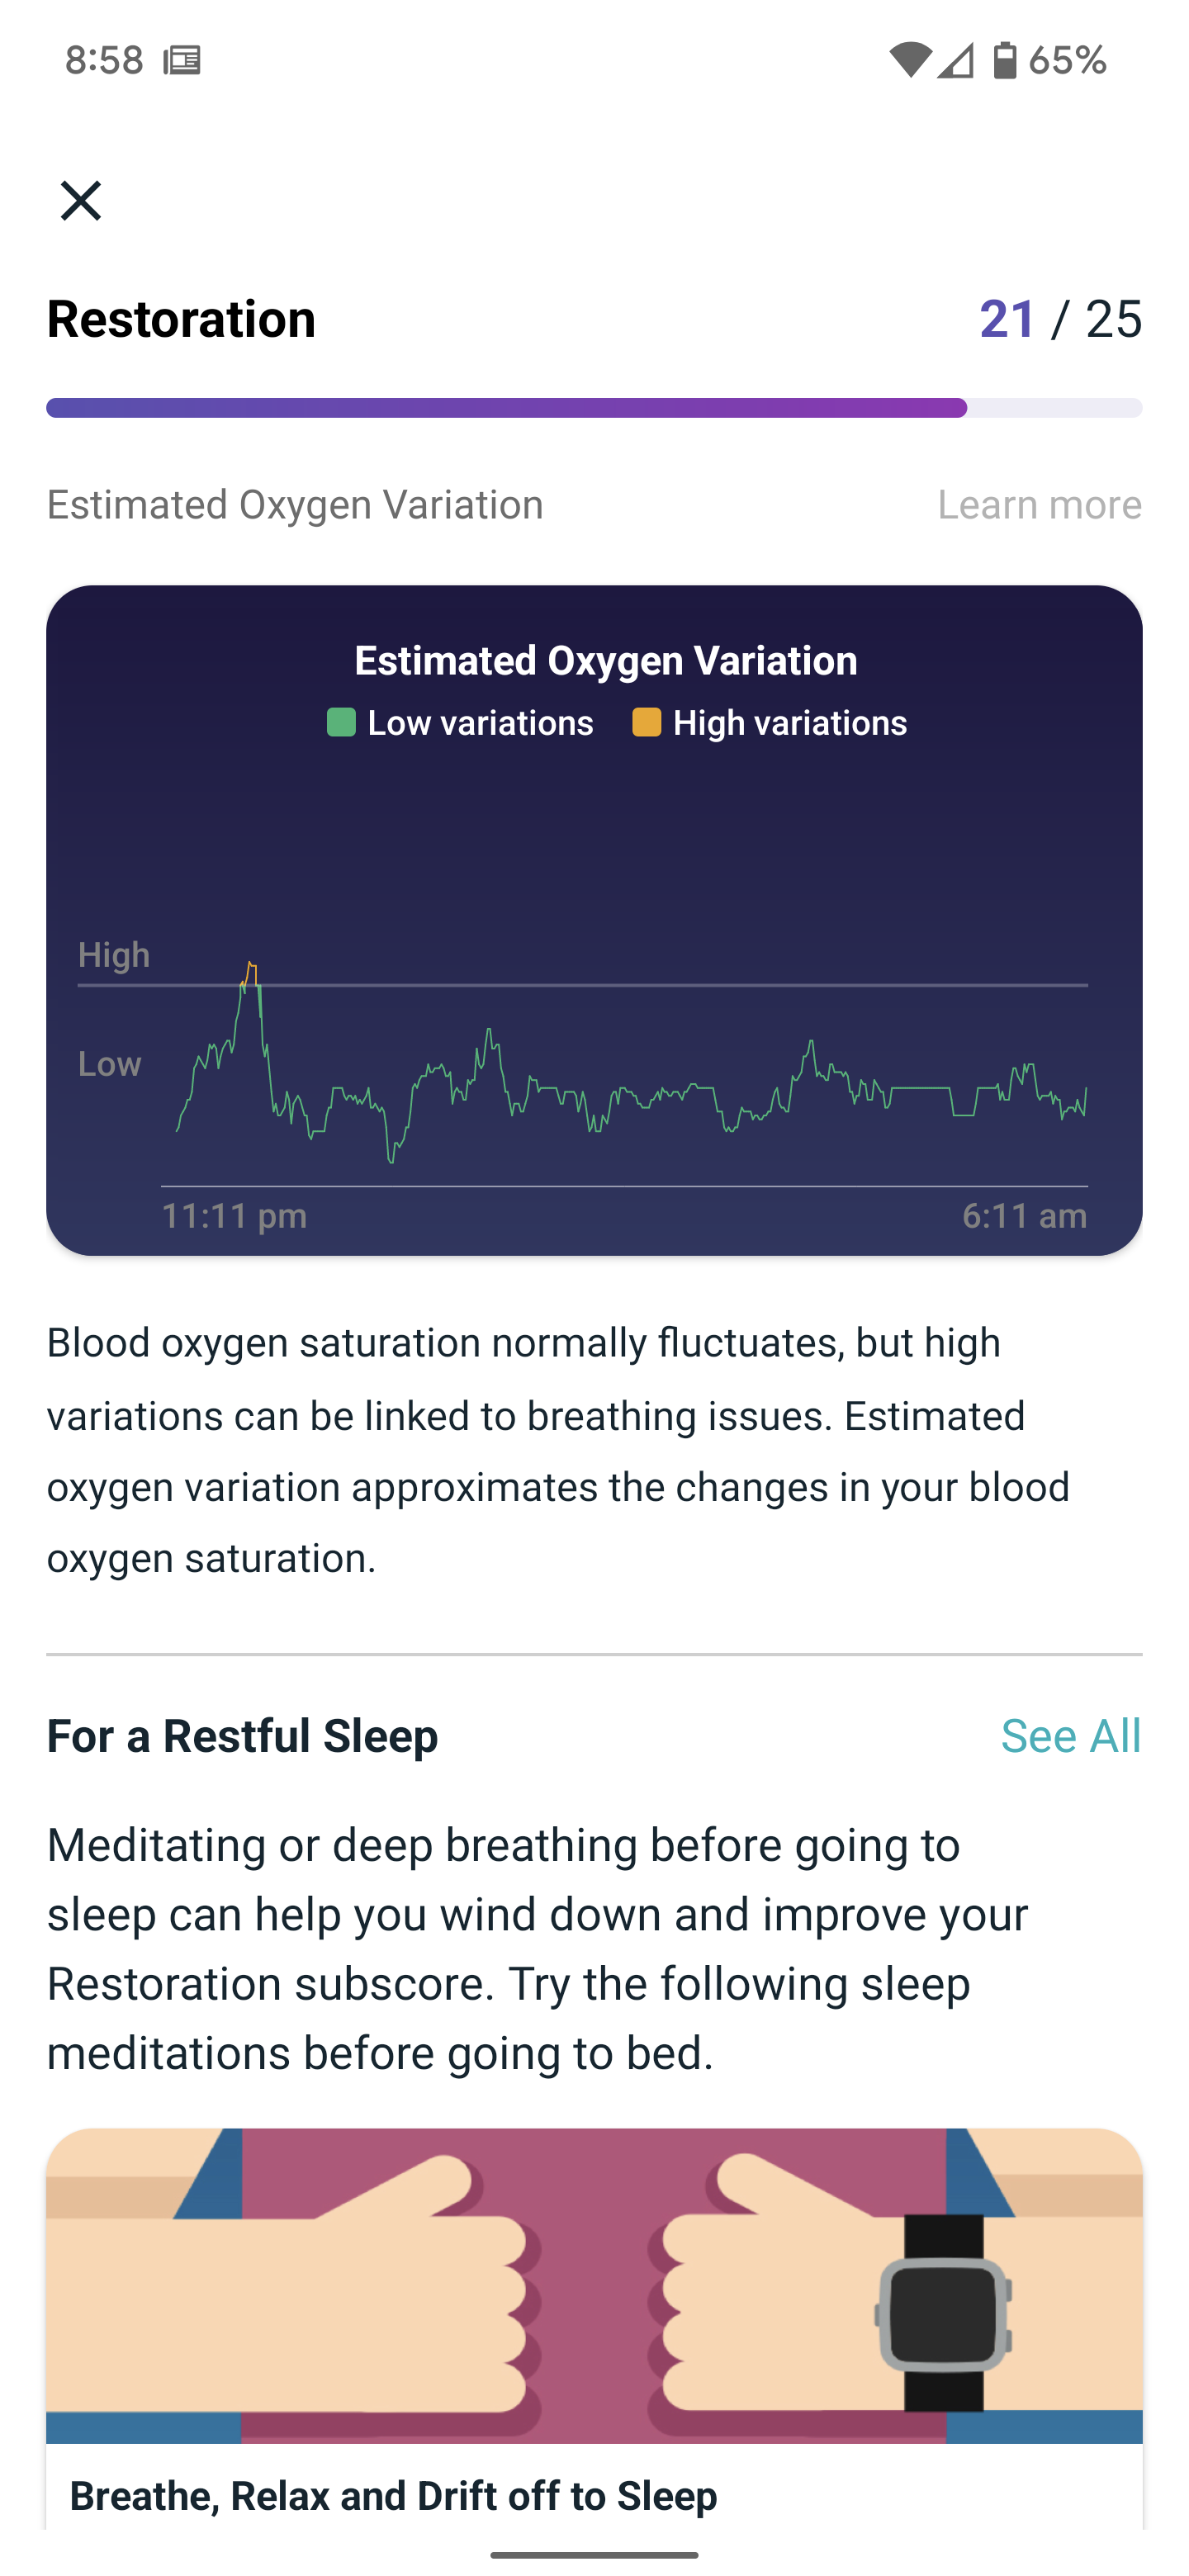The image size is (1189, 2576).
Task: Tap the 21 / 25 Restoration score
Action: point(1060,320)
